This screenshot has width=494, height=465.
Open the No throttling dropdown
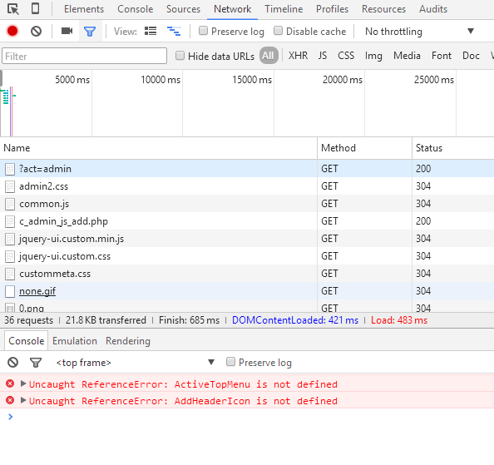419,31
